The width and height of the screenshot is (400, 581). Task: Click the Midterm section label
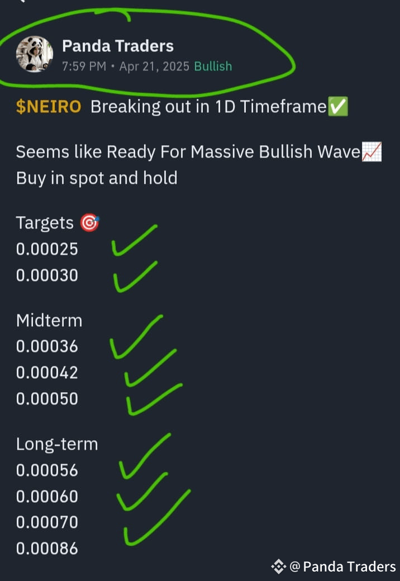pos(49,320)
